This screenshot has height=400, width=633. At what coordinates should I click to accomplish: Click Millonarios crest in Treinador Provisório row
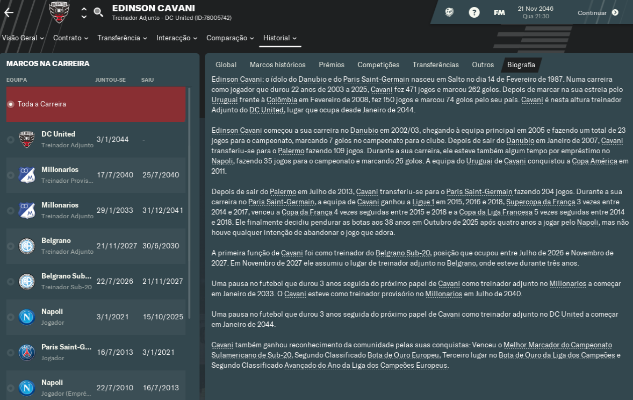pos(27,175)
